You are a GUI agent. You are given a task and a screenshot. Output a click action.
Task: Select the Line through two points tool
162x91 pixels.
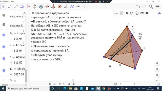click(16, 7)
